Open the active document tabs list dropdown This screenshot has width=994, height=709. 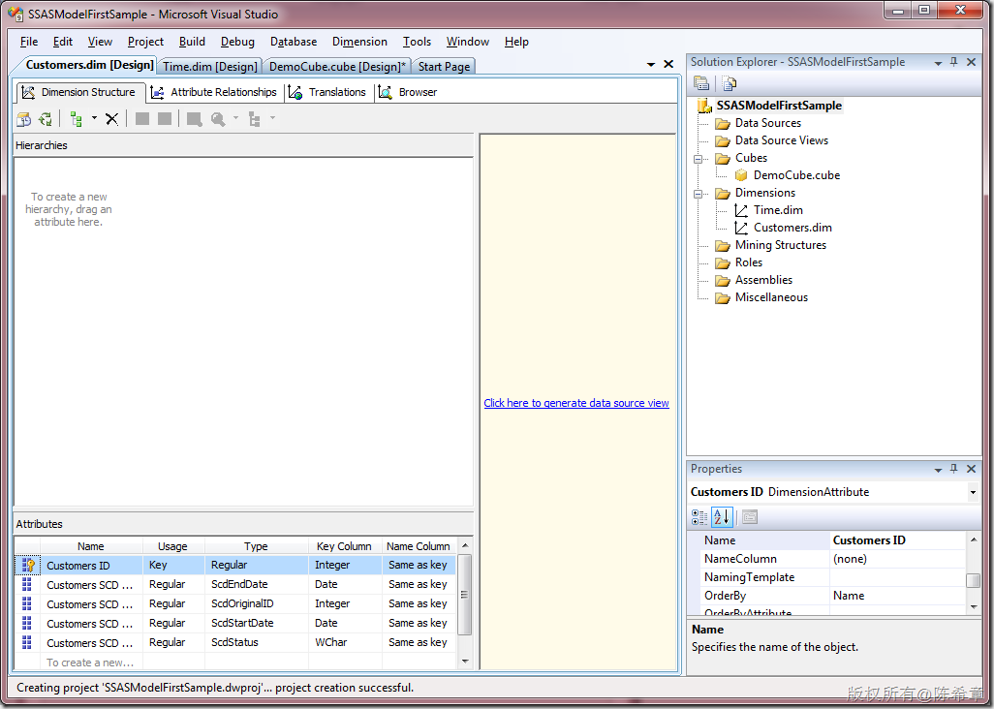click(x=650, y=65)
